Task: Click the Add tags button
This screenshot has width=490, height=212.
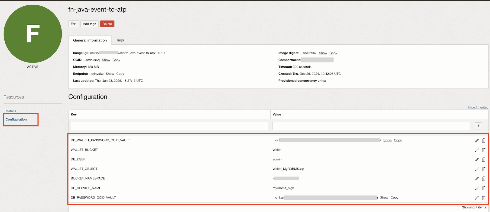Action: tap(89, 24)
